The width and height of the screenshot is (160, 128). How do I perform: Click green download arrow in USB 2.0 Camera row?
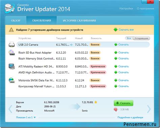click(116, 45)
